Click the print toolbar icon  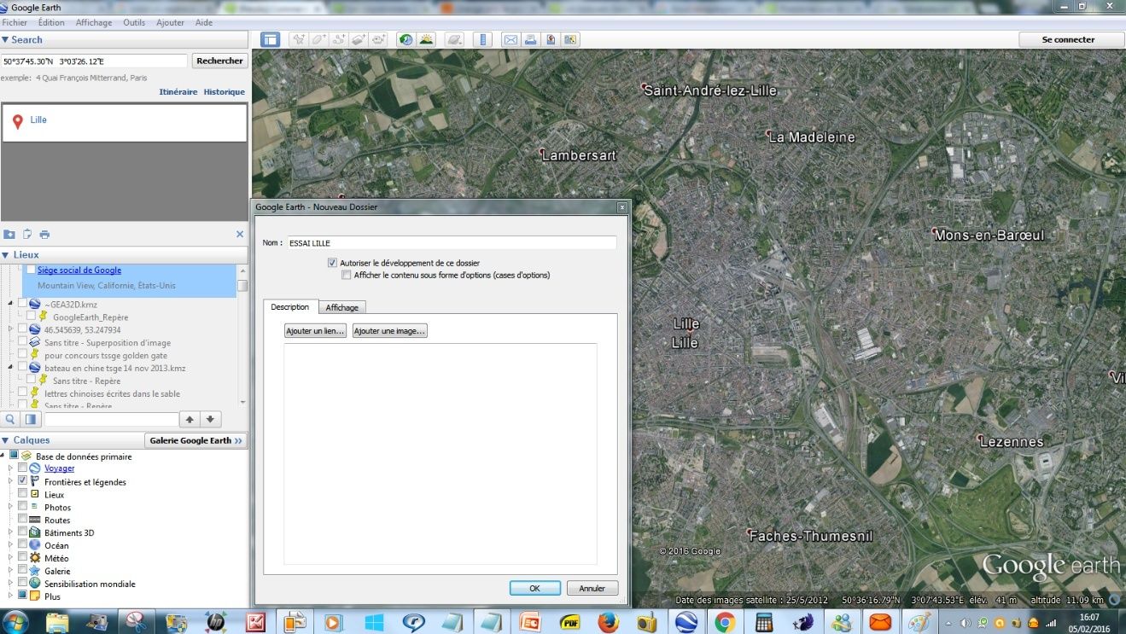[530, 39]
